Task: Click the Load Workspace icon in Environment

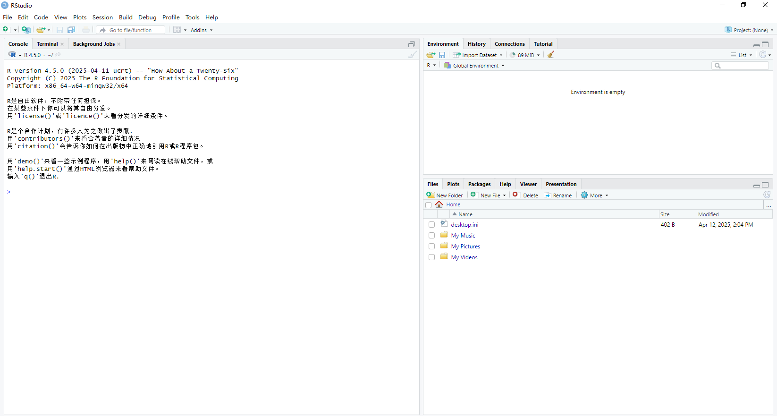Action: pos(431,55)
